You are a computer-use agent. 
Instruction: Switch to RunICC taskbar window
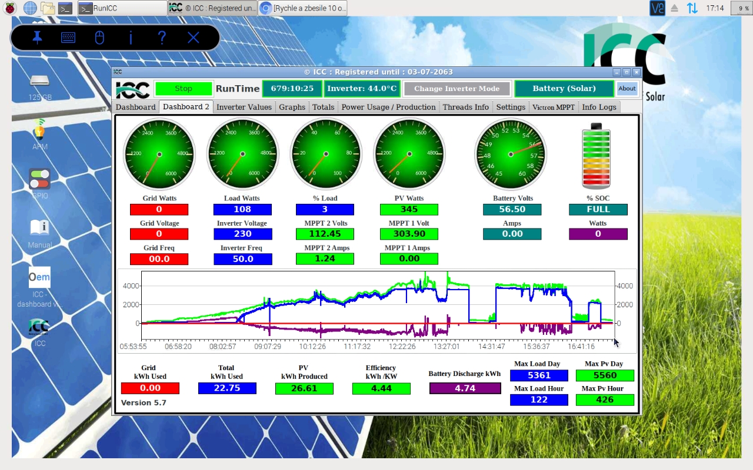click(x=121, y=8)
